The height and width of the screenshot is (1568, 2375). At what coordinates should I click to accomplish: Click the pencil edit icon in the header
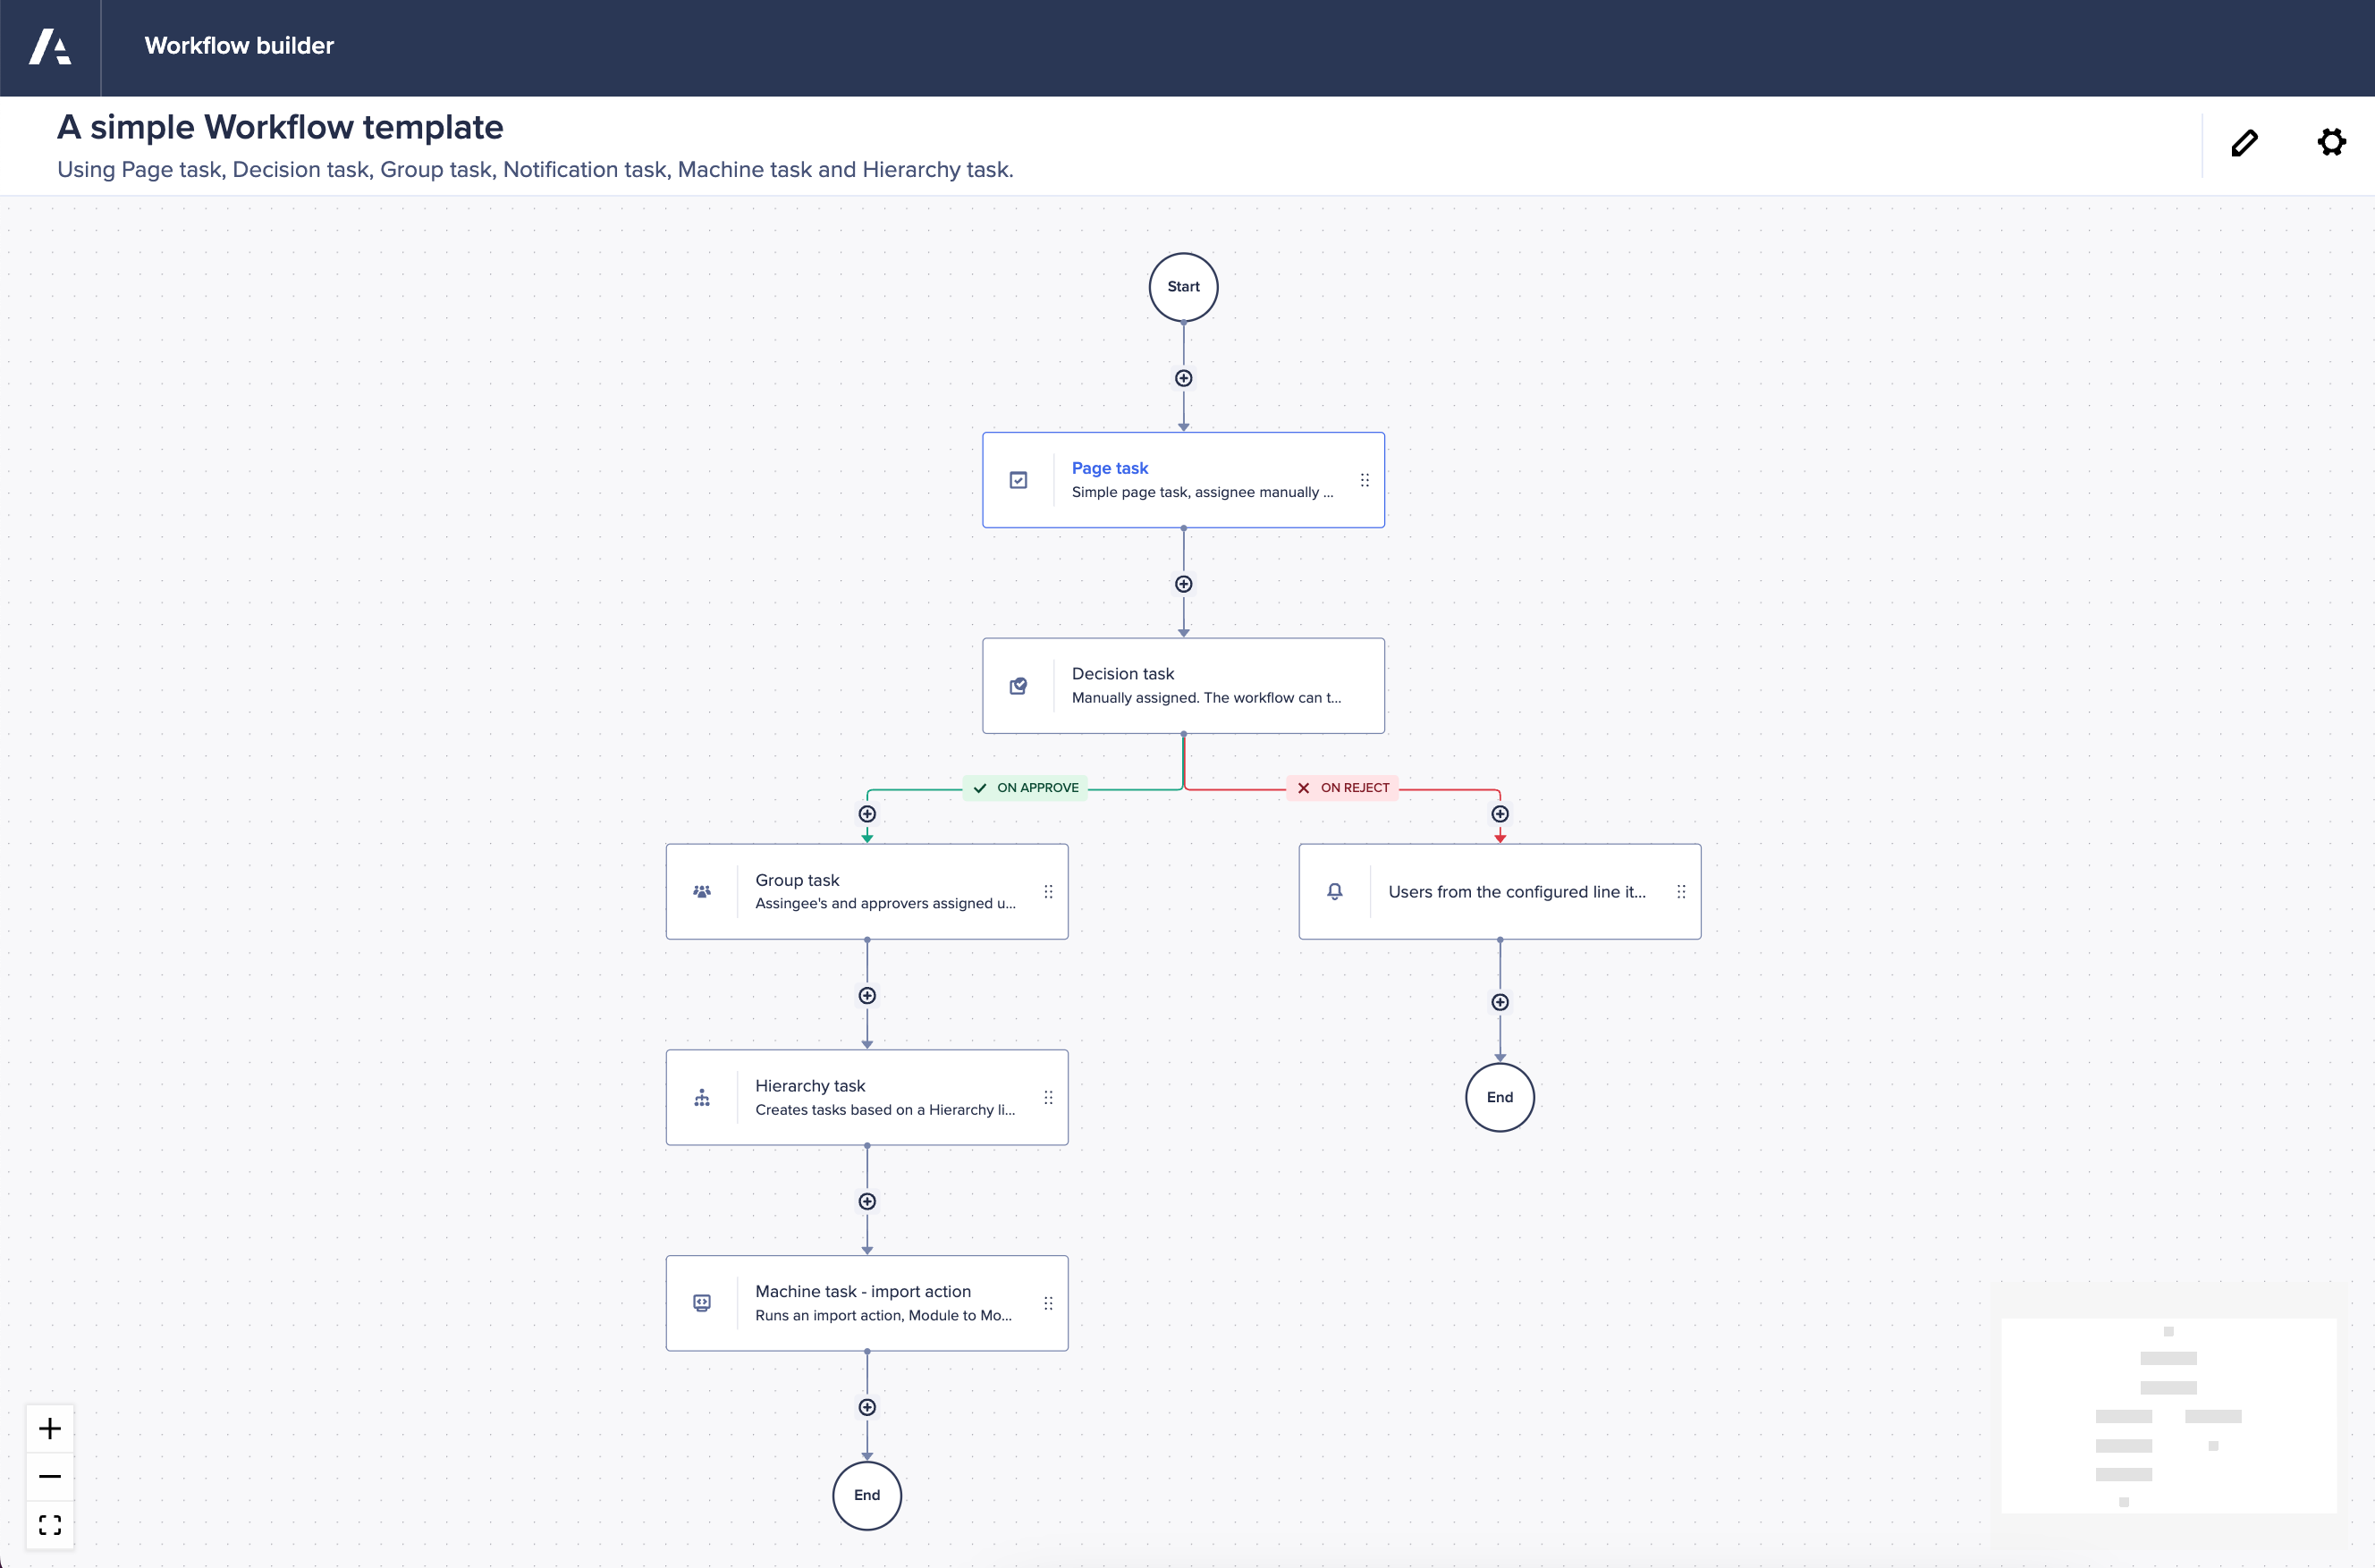click(x=2245, y=143)
